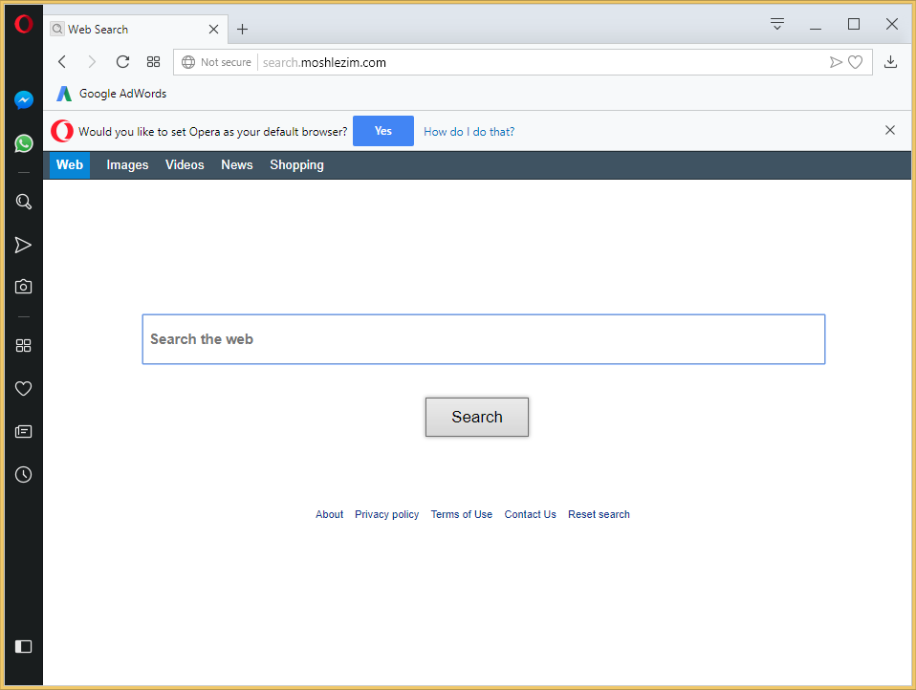Open Personal News icon in sidebar
The height and width of the screenshot is (690, 916).
click(x=24, y=432)
